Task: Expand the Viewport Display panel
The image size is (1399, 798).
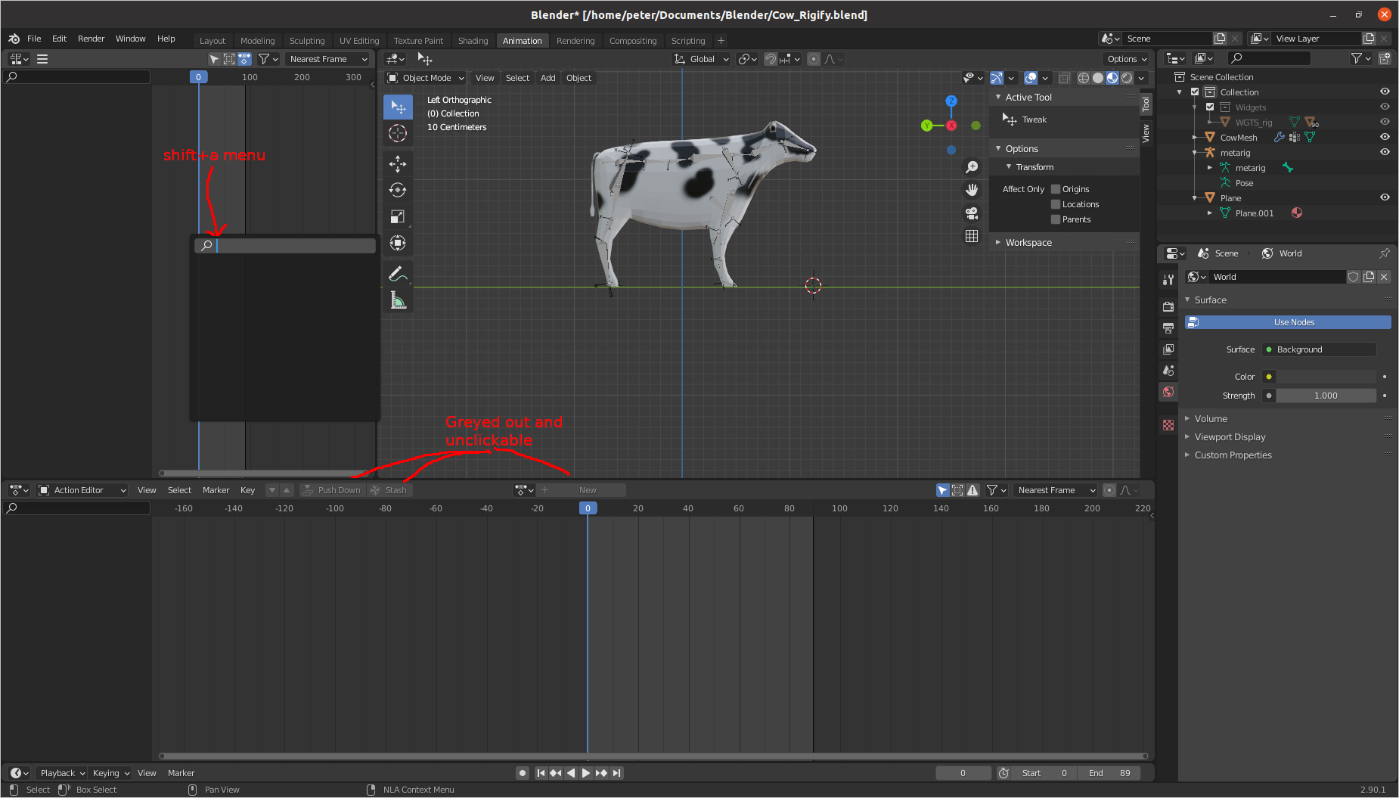Action: pyautogui.click(x=1229, y=437)
